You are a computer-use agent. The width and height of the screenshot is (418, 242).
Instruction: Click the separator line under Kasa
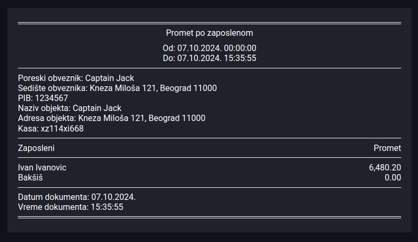(210, 138)
